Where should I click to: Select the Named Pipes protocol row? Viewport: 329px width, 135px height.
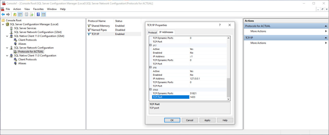pos(99,30)
